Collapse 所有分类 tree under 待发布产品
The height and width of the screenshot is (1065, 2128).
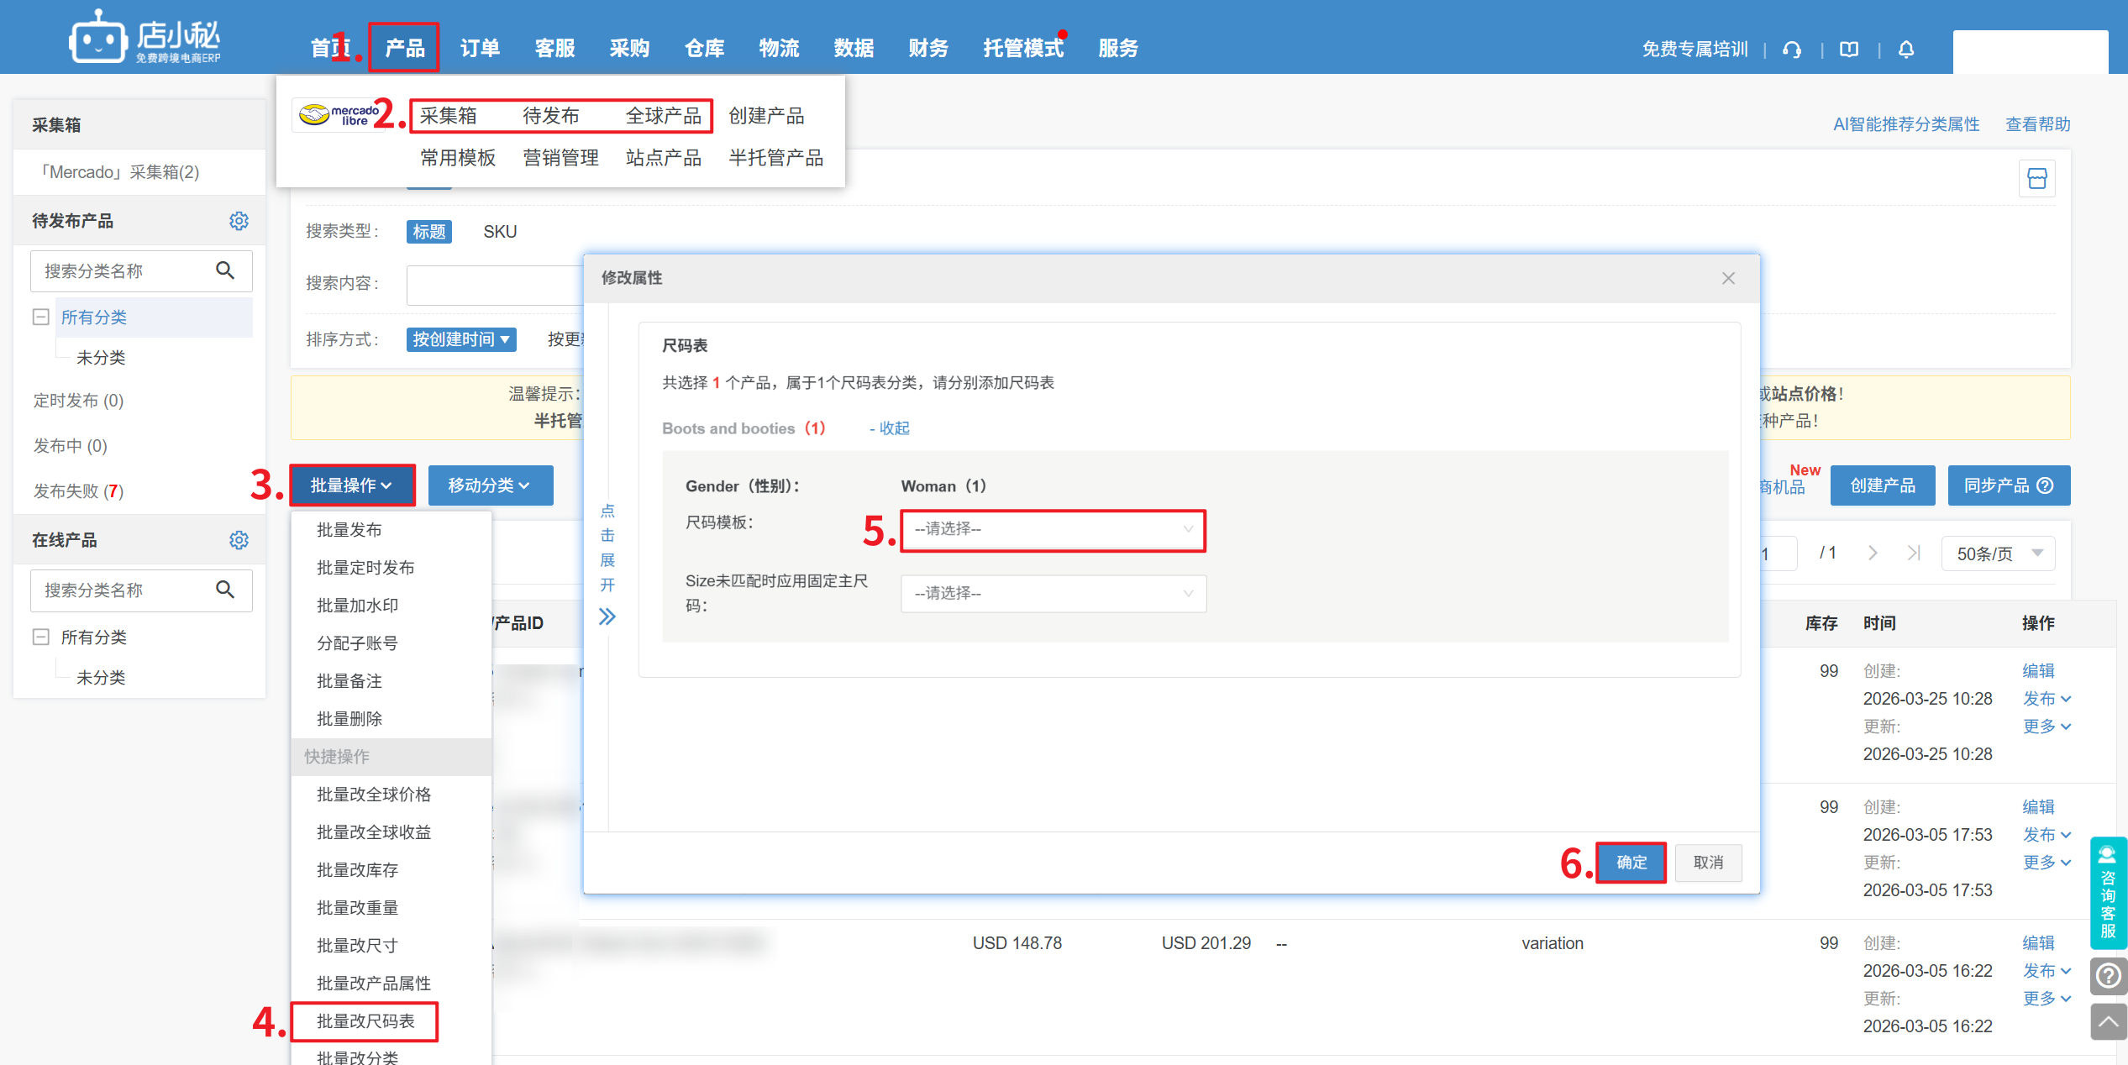(x=40, y=317)
